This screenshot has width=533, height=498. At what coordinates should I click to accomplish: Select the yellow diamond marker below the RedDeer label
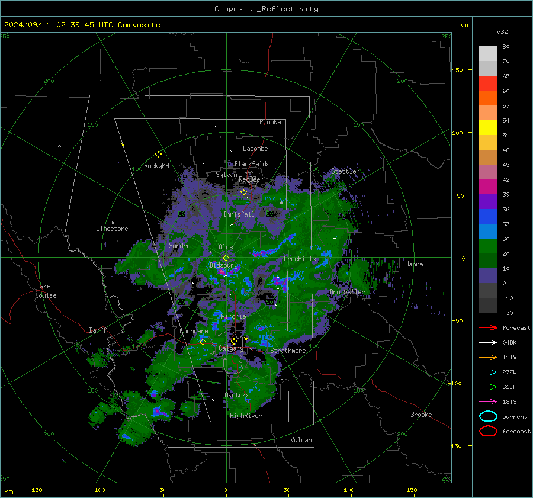[243, 192]
